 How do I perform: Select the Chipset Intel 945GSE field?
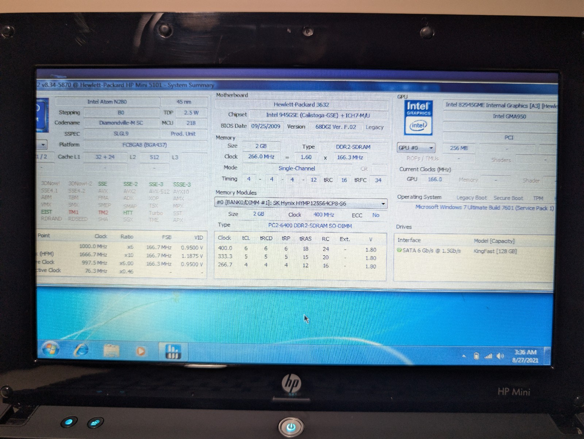point(318,115)
